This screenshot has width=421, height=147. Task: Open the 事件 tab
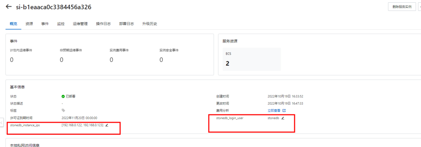pyautogui.click(x=45, y=24)
